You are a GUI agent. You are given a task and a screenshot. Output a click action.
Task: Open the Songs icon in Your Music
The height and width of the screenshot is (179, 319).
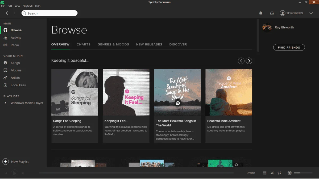point(5,63)
